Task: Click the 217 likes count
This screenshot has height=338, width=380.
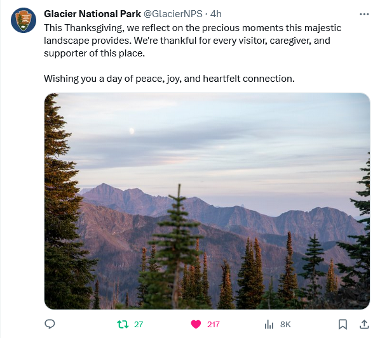Action: pyautogui.click(x=214, y=324)
